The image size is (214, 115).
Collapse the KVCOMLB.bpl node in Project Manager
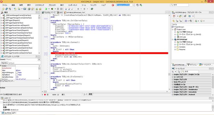point(173,40)
